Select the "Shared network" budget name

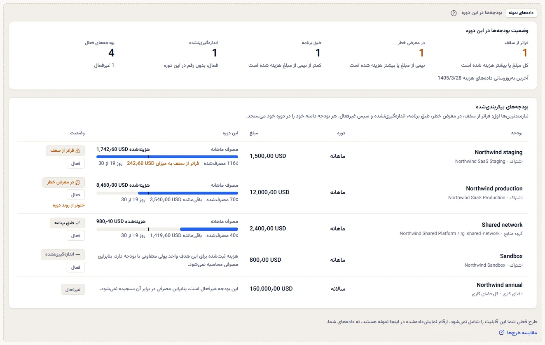coord(502,225)
